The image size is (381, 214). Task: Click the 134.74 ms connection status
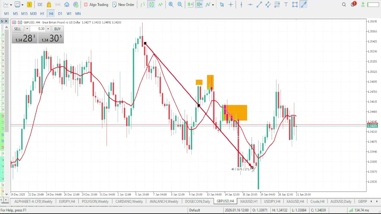359,210
